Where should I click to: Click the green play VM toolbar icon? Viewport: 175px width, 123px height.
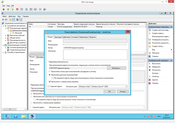[x=13, y=9]
